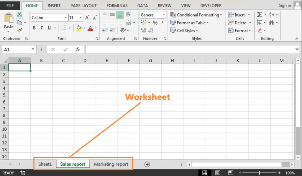Open the PAGE LAYOUT ribbon tab
This screenshot has width=302, height=176.
pyautogui.click(x=83, y=6)
